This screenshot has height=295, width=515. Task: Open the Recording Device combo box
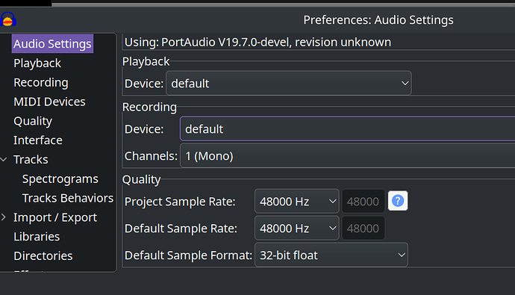[348, 128]
